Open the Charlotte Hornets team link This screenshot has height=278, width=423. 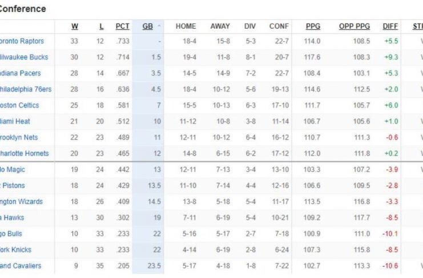point(25,153)
